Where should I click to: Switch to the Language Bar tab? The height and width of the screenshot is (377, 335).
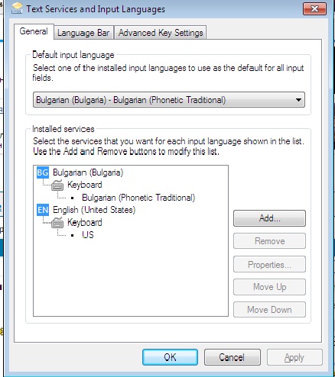(83, 33)
